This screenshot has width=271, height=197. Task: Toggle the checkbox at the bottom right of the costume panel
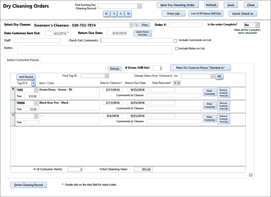250,175
